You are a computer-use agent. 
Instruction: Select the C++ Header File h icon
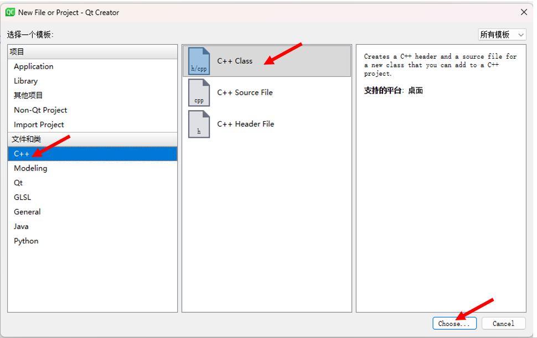click(199, 124)
